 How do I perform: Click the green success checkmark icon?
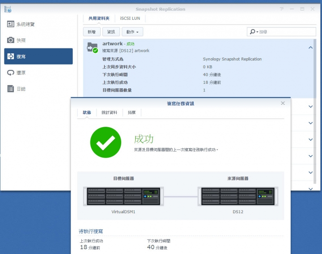[106, 142]
